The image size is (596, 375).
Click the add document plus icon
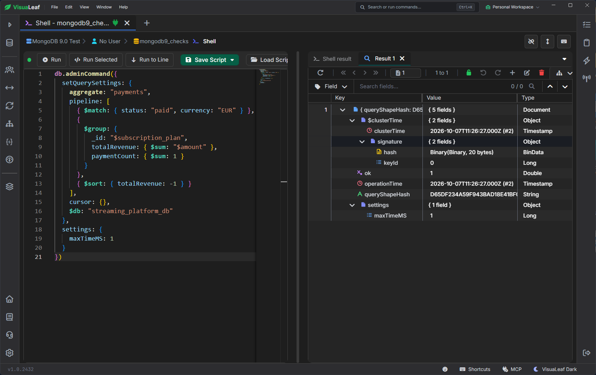pos(513,73)
